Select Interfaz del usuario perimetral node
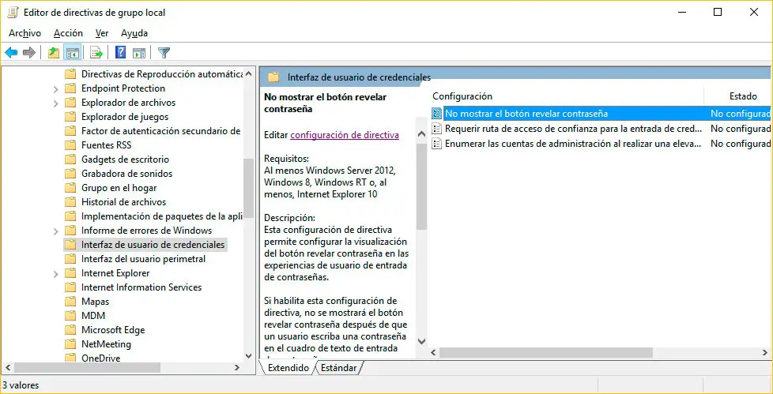This screenshot has width=773, height=394. click(144, 259)
